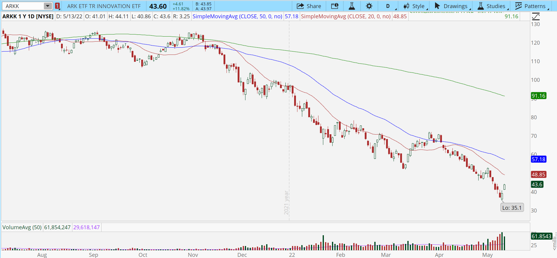Click the blue 57.18 value in the study header
This screenshot has height=258, width=557.
pyautogui.click(x=291, y=16)
